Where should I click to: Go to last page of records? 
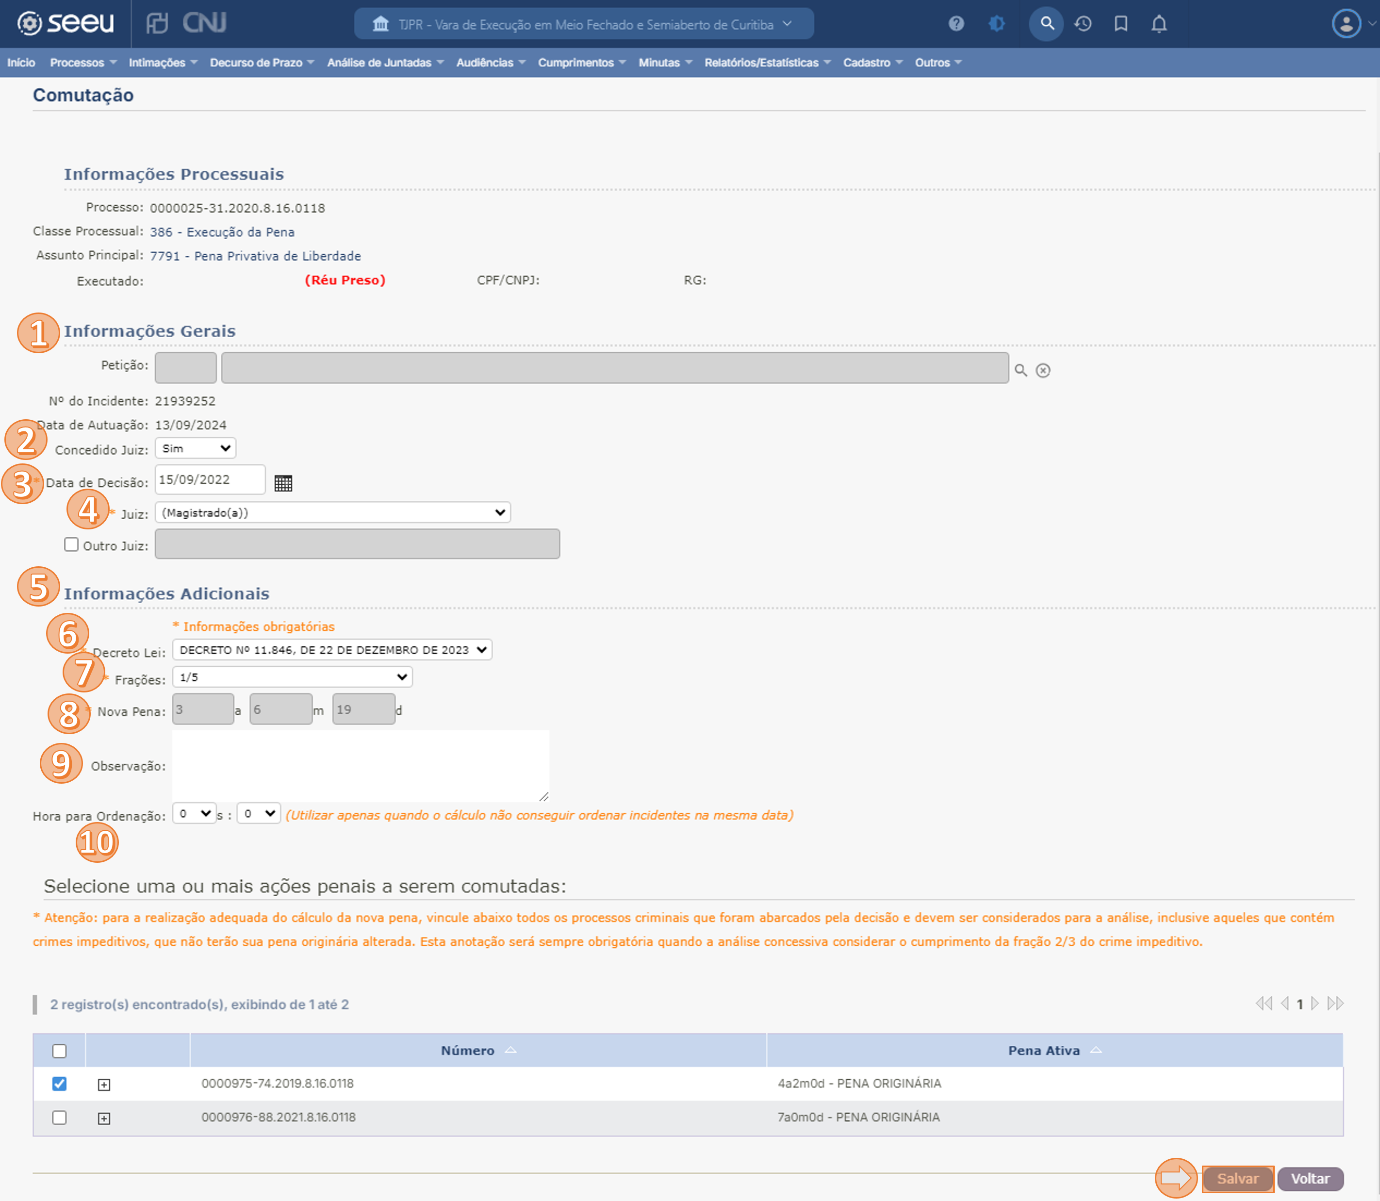click(x=1335, y=1004)
